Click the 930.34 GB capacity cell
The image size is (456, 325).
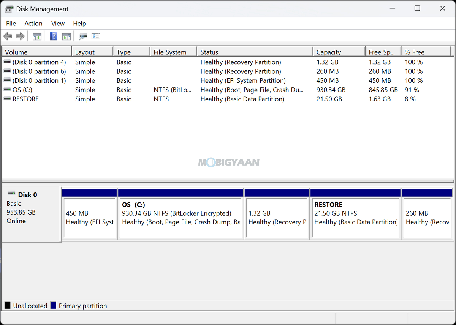point(331,90)
